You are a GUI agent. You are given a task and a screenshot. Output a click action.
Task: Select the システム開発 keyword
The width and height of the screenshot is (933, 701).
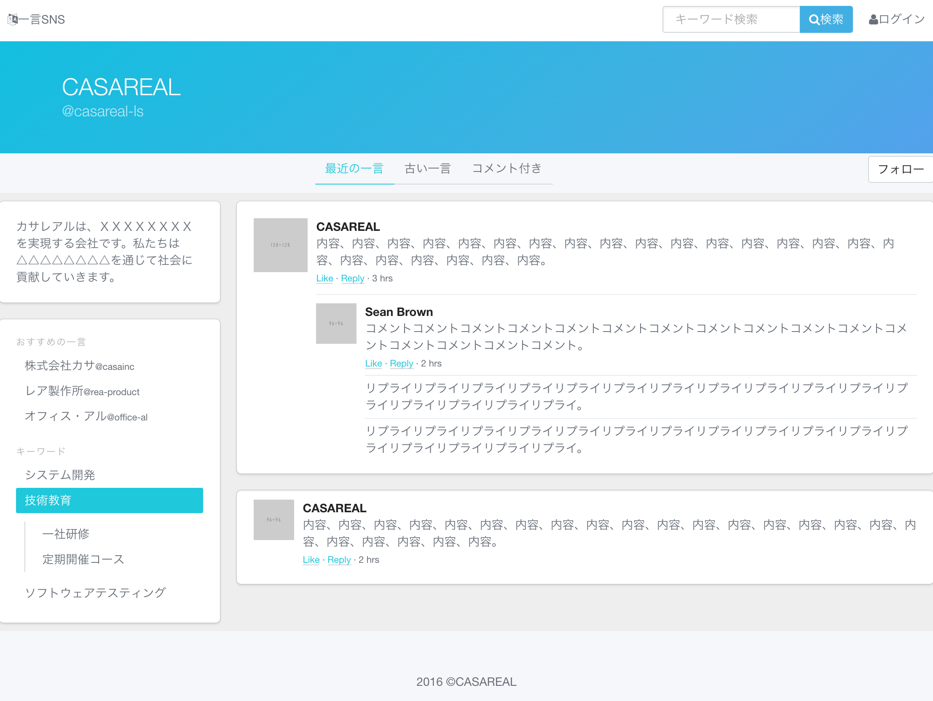pos(60,474)
